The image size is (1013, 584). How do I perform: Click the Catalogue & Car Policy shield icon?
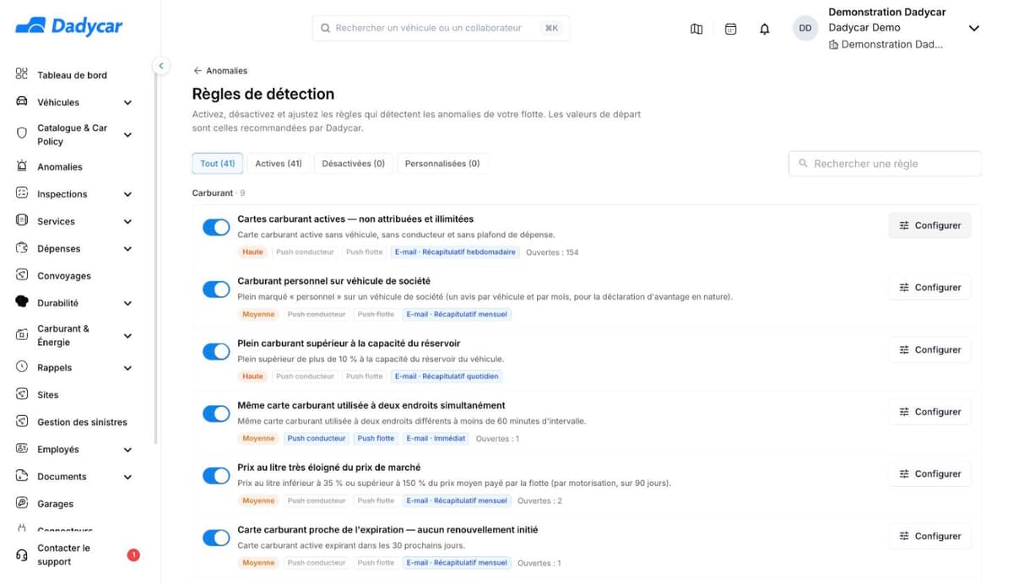tap(22, 133)
